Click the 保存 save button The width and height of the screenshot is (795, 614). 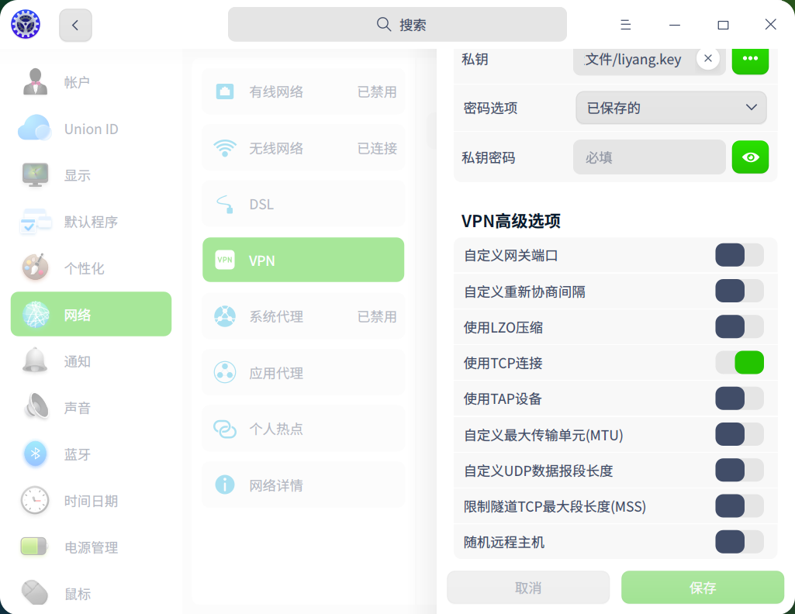coord(703,588)
